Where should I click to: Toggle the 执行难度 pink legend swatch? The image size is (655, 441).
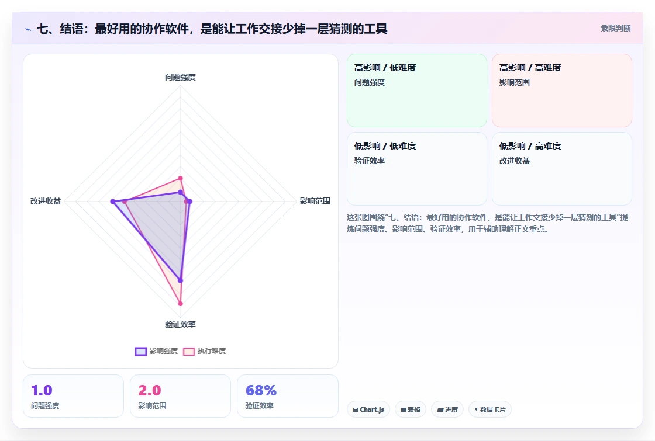tap(189, 351)
